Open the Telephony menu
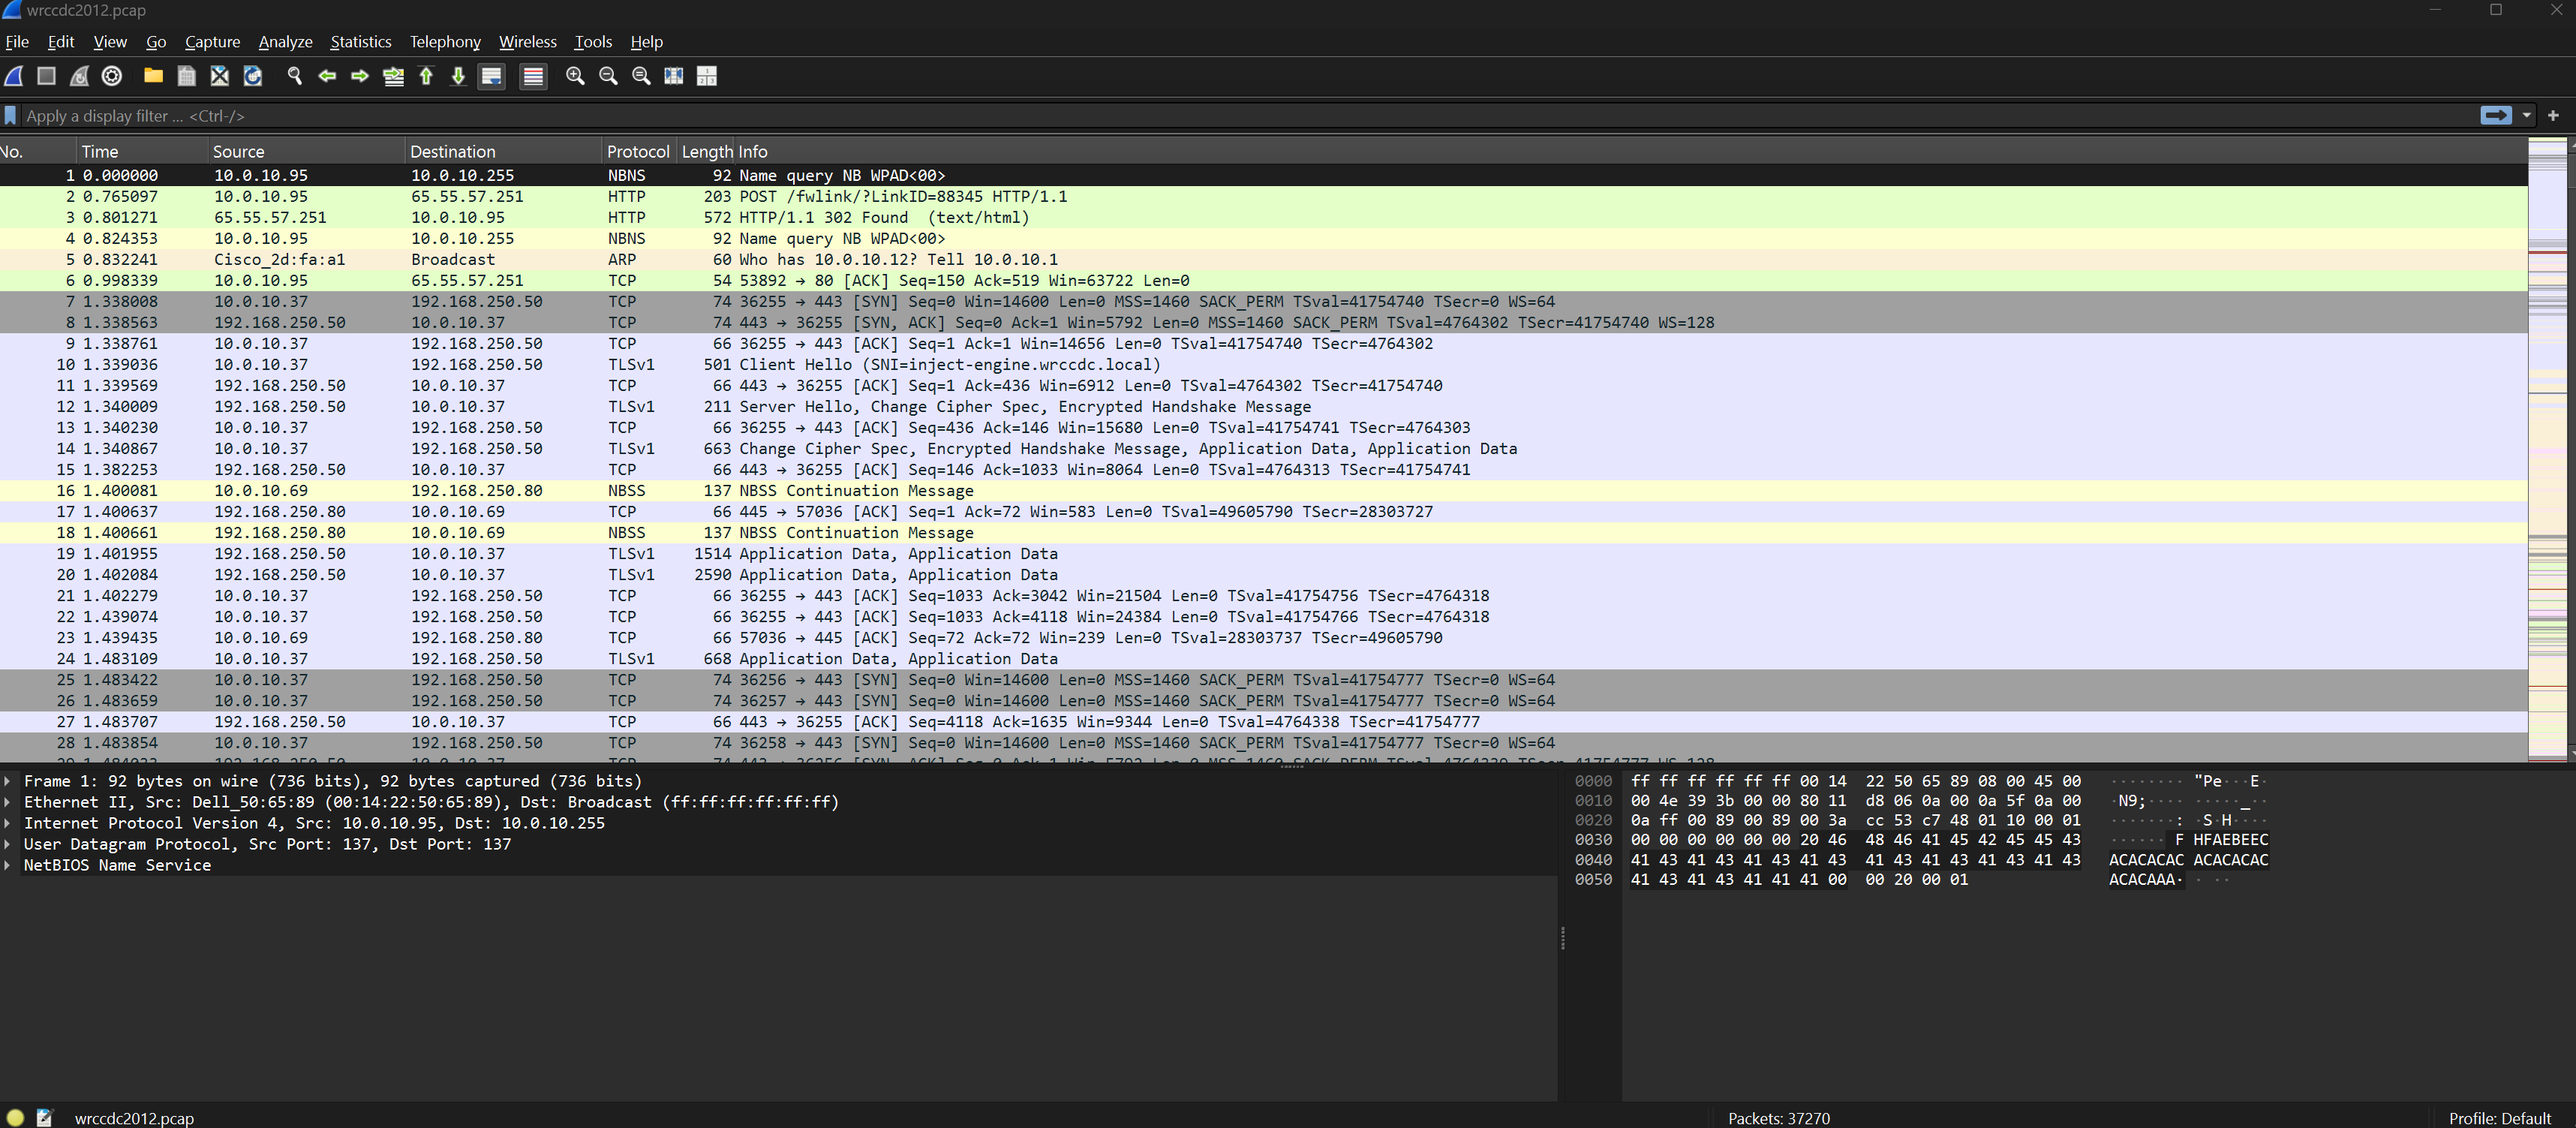2576x1128 pixels. tap(444, 42)
